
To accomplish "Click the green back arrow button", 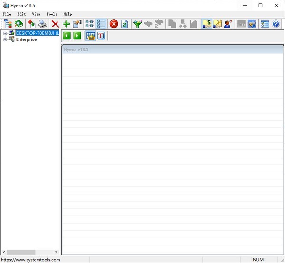I will [66, 36].
